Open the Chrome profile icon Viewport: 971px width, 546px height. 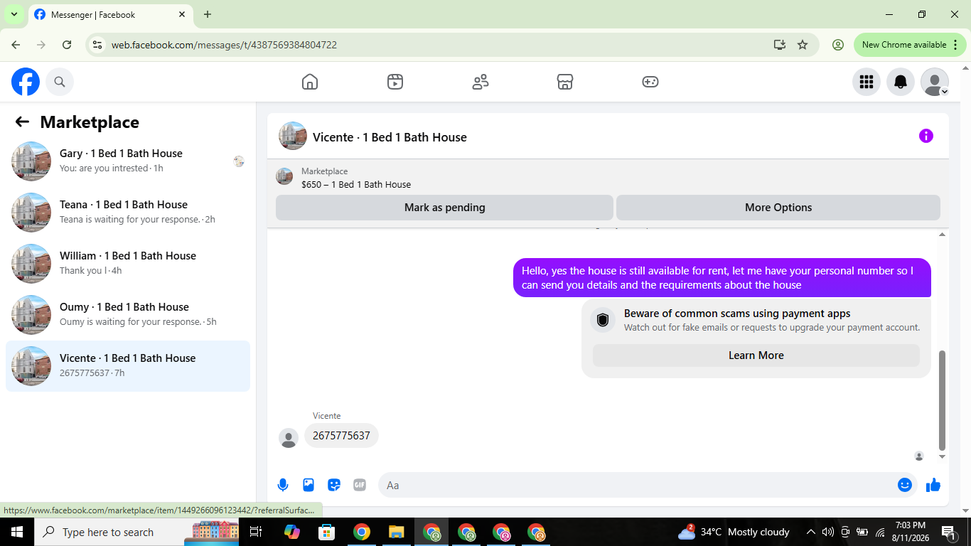click(x=838, y=45)
